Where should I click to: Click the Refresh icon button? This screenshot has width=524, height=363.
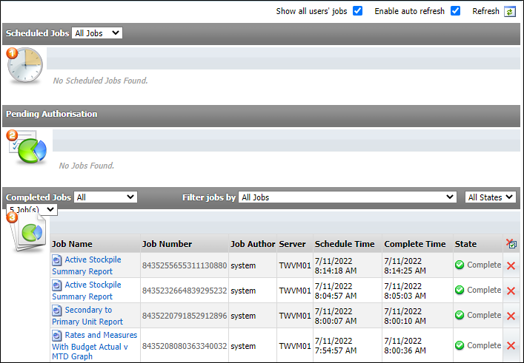coord(510,12)
